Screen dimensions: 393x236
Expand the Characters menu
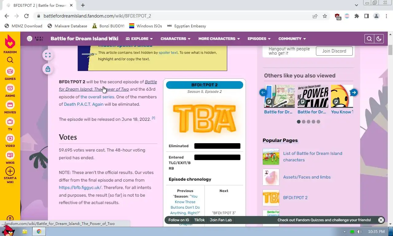pos(176,39)
